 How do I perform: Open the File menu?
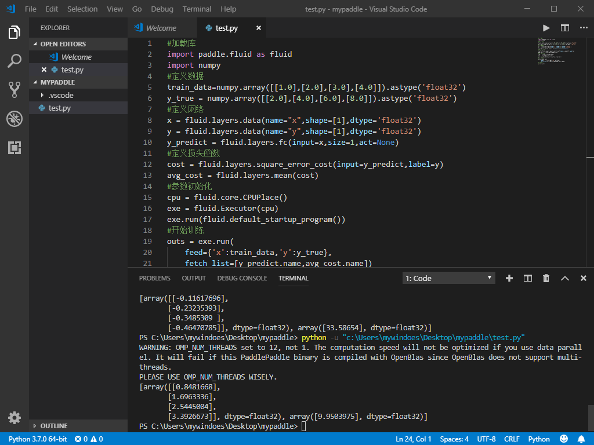(30, 9)
